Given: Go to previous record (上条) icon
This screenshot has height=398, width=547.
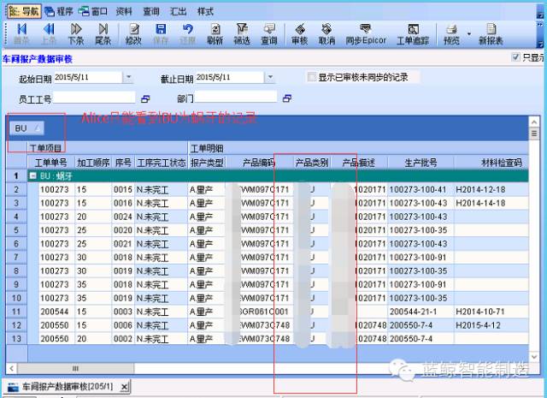Looking at the screenshot, I should click(49, 29).
